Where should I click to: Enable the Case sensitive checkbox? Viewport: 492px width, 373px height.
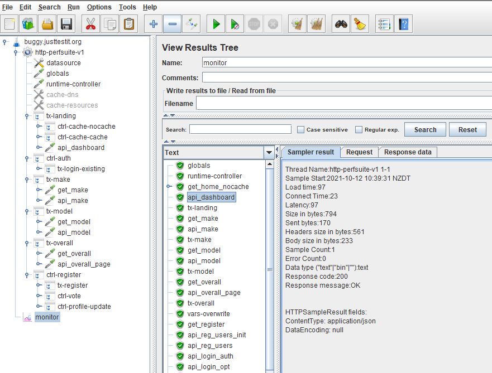tap(300, 130)
